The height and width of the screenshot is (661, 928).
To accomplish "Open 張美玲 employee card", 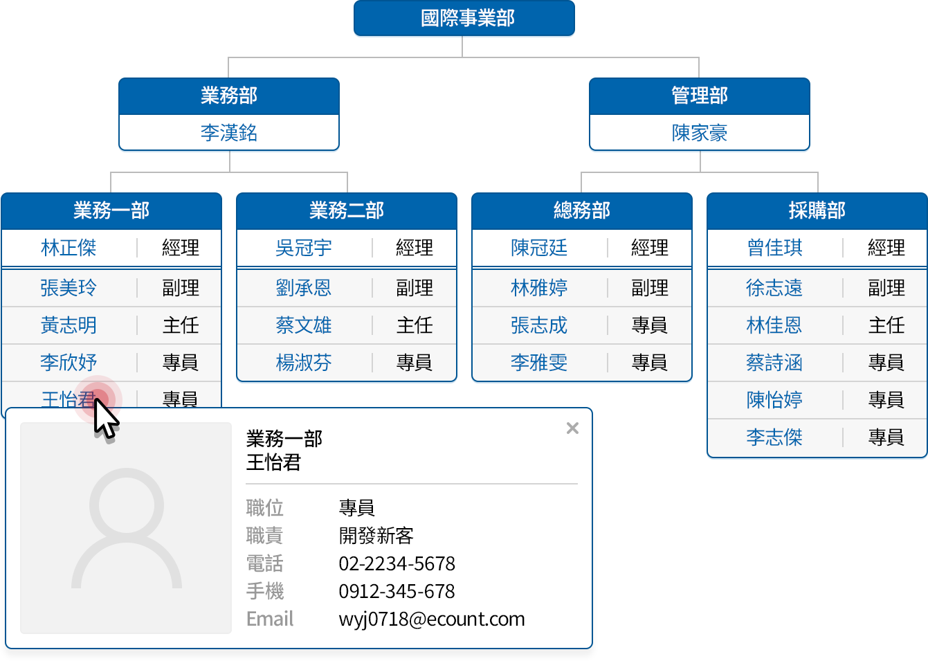I will [69, 288].
